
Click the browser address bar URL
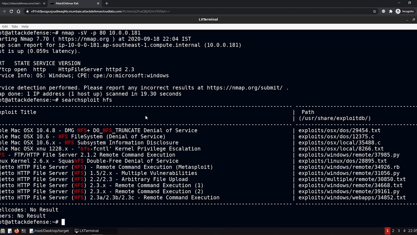pos(100,11)
